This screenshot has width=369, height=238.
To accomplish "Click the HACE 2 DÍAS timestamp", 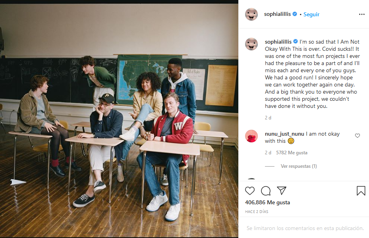I will 257,211.
